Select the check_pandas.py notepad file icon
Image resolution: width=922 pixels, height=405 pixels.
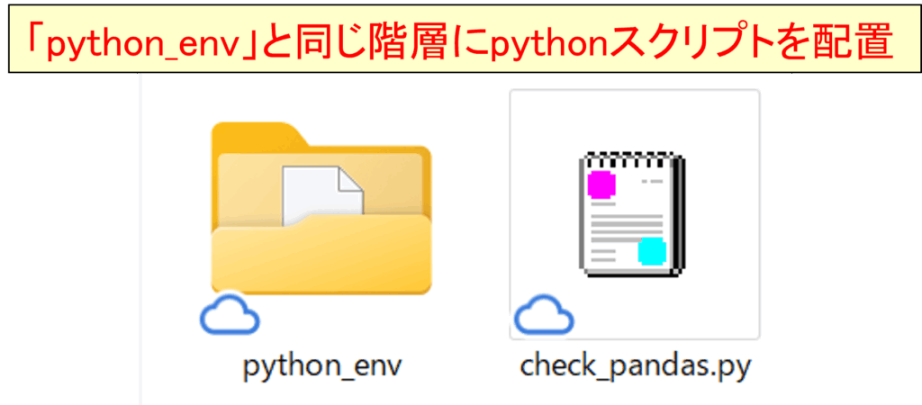coord(633,212)
